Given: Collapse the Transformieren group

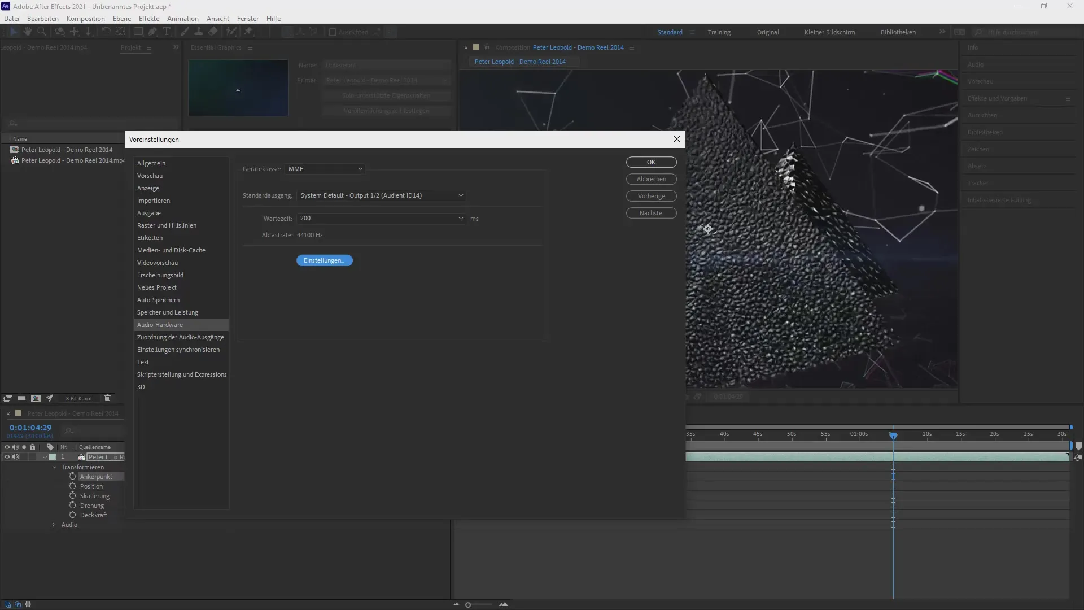Looking at the screenshot, I should coord(55,467).
